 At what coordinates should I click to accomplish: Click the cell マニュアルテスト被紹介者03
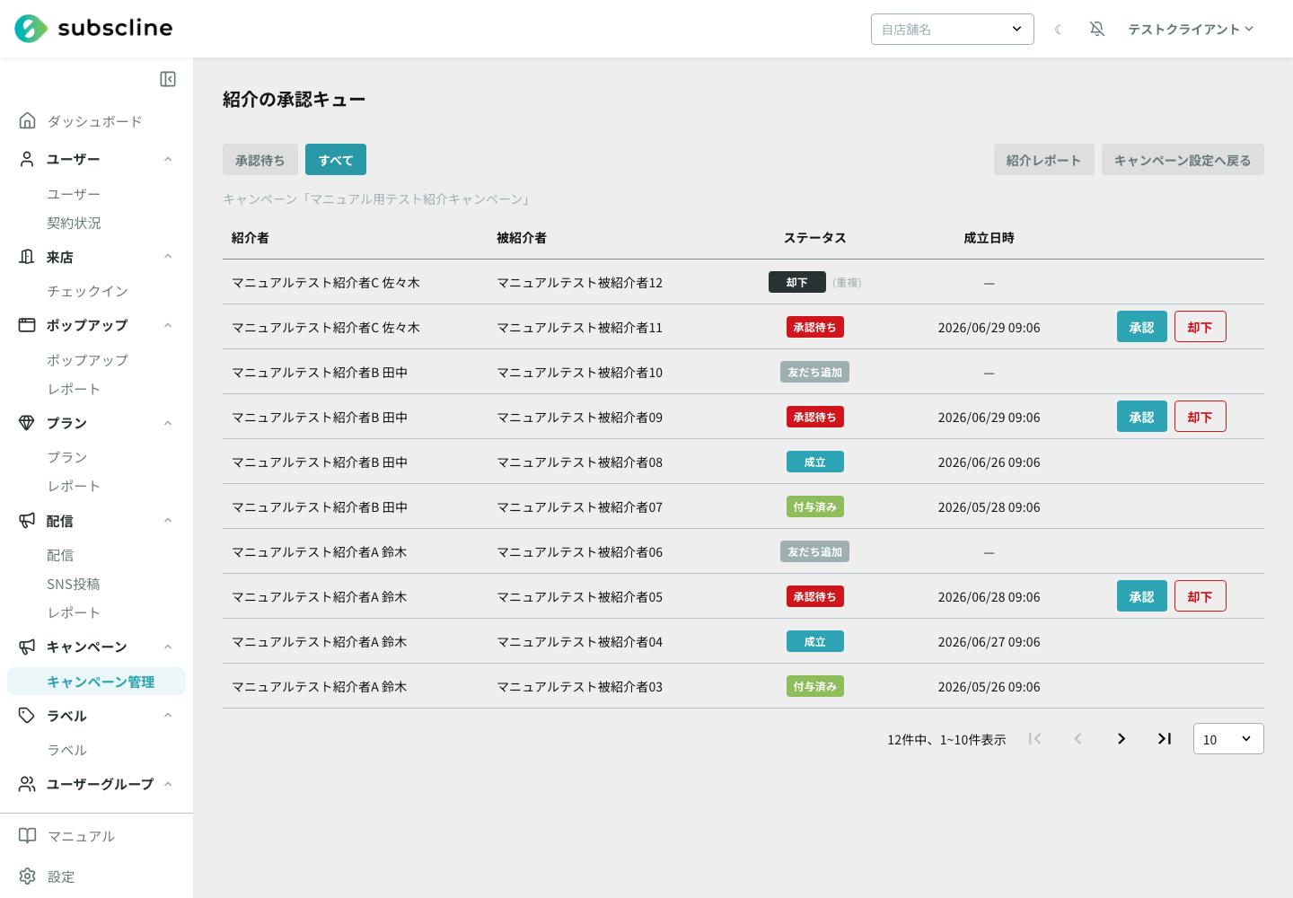tap(580, 687)
